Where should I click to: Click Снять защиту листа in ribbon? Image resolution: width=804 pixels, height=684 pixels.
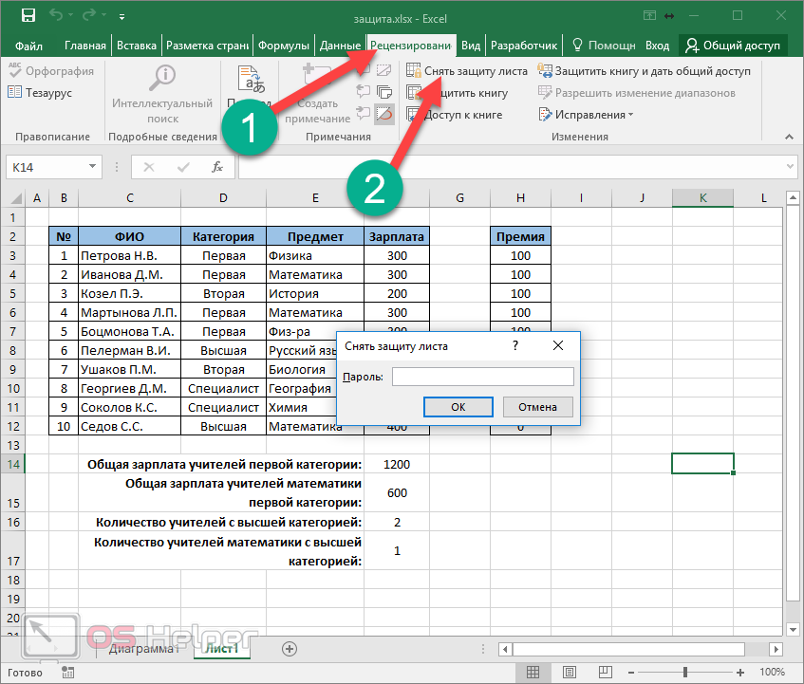475,71
